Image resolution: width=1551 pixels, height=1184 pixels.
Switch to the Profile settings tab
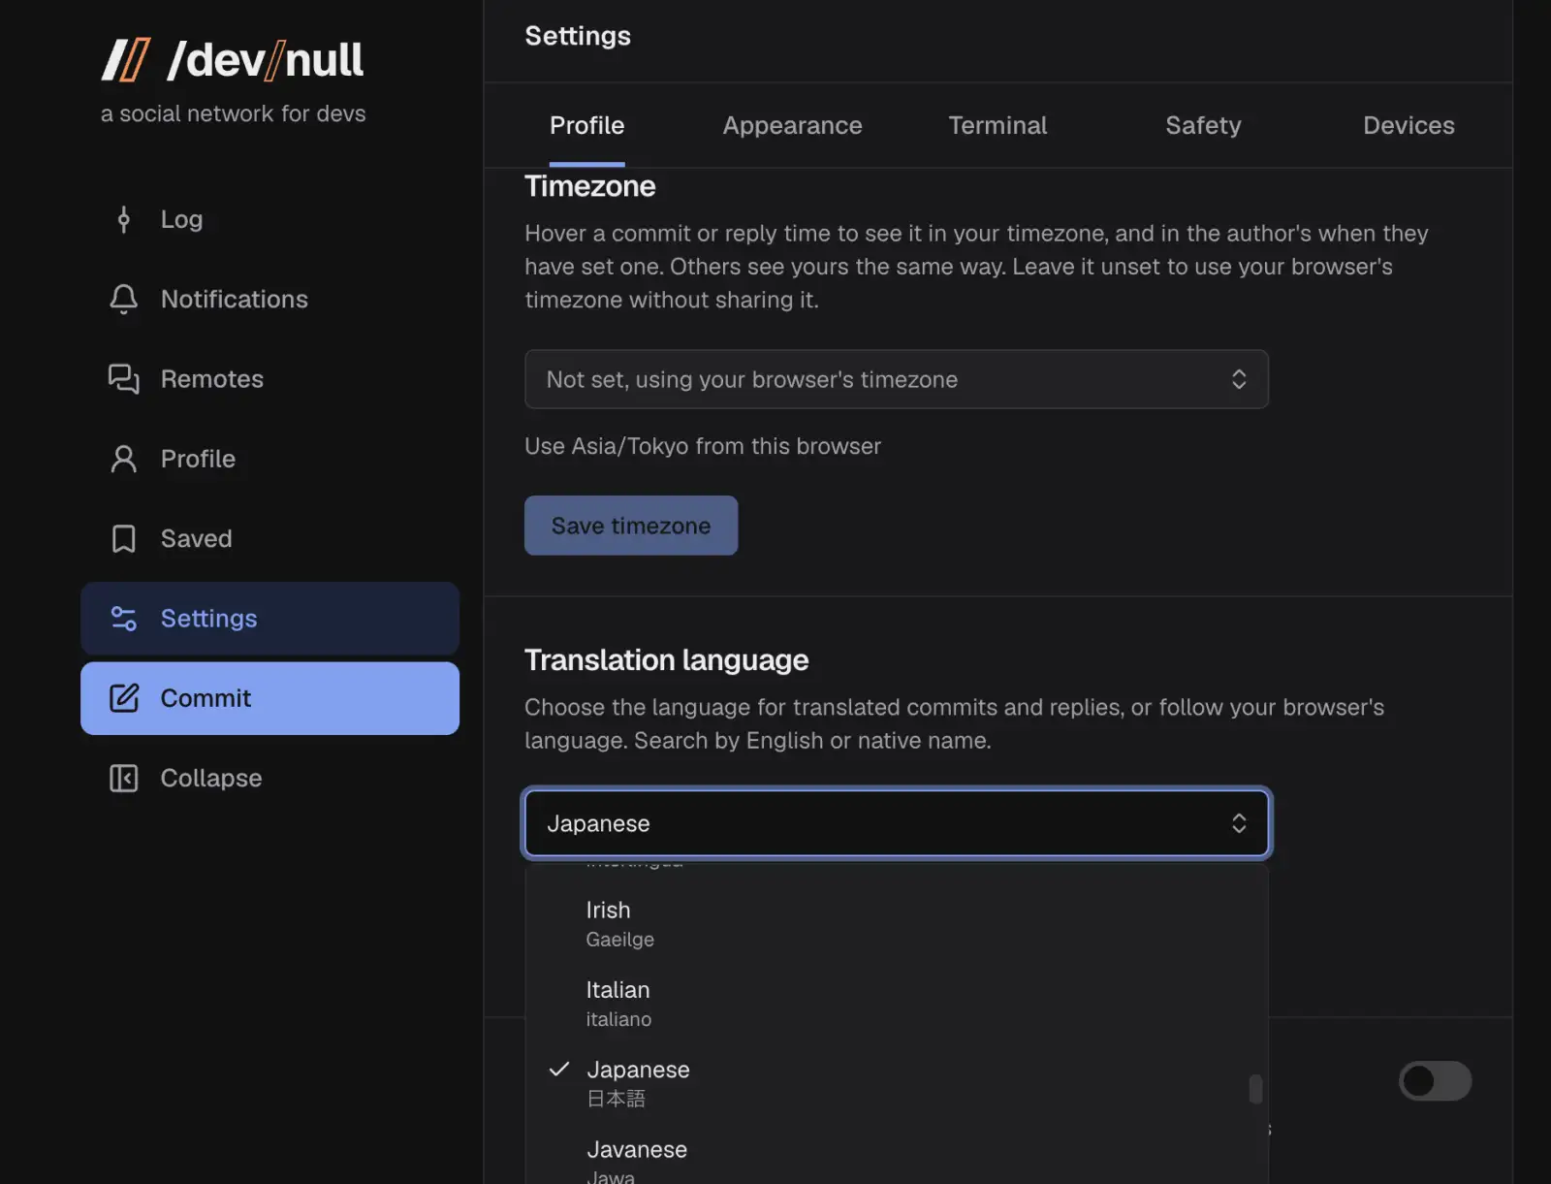tap(586, 125)
